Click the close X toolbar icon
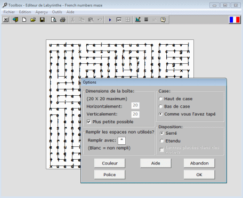 [6, 20]
